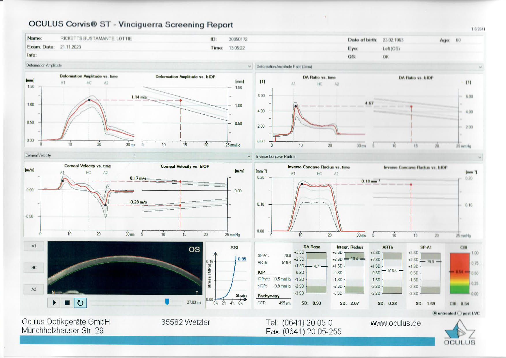
Task: Toggle the loop playback button
Action: click(80, 303)
